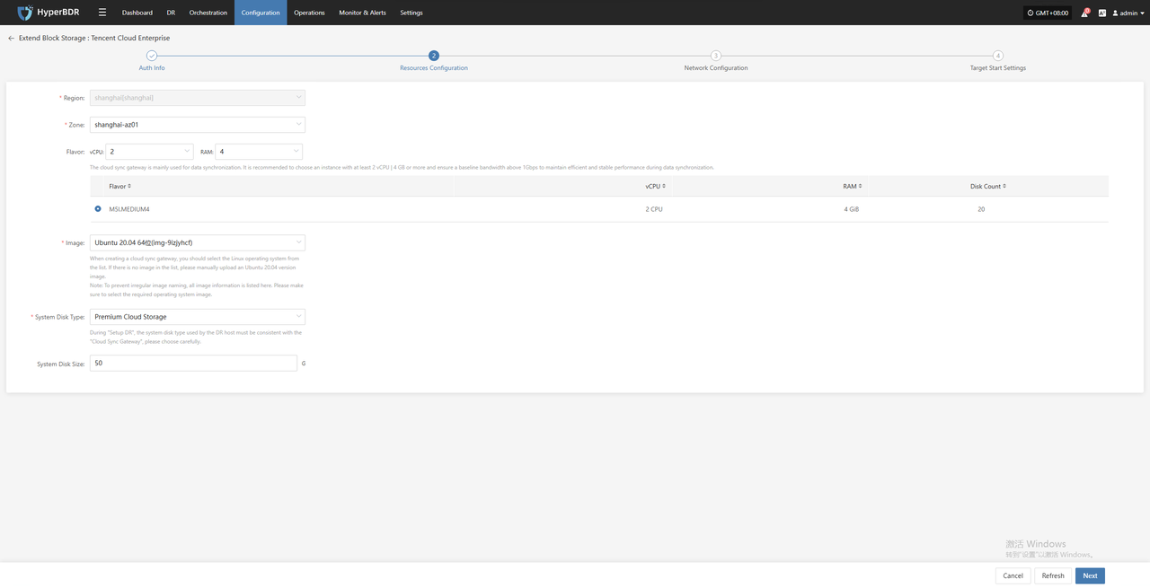
Task: Open the alerts warning triangle icon
Action: tap(1085, 13)
